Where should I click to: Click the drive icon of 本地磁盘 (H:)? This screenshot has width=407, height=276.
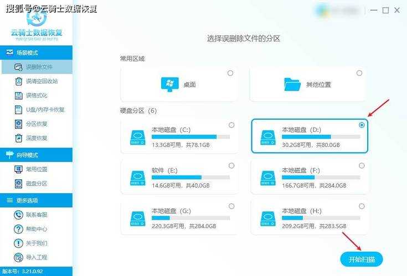coord(268,219)
